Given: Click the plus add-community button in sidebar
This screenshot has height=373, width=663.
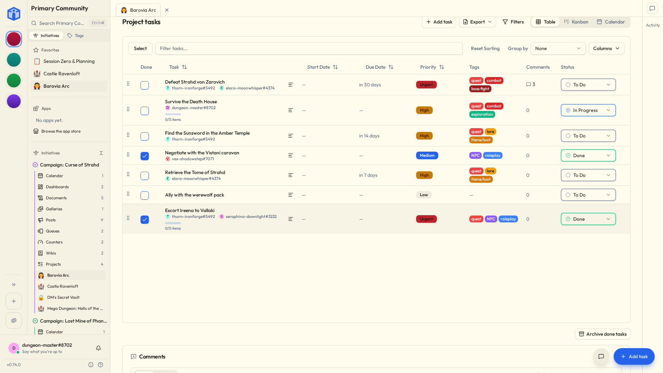Looking at the screenshot, I should point(14,301).
